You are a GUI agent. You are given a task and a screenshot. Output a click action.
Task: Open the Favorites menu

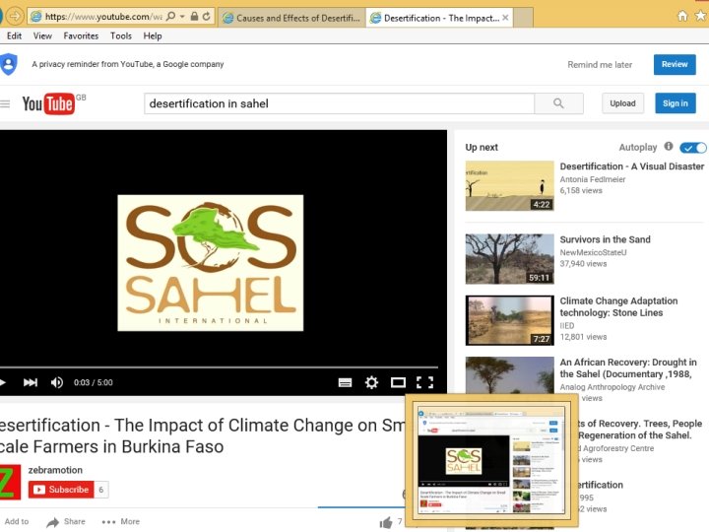[x=81, y=36]
